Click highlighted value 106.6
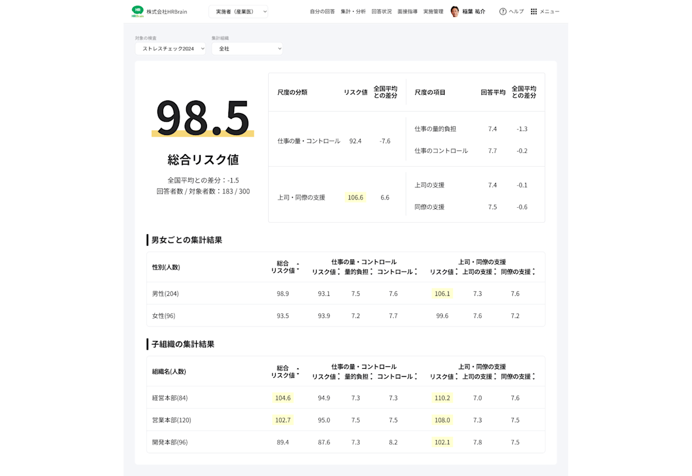Screen dimensions: 692x476 tap(356, 197)
